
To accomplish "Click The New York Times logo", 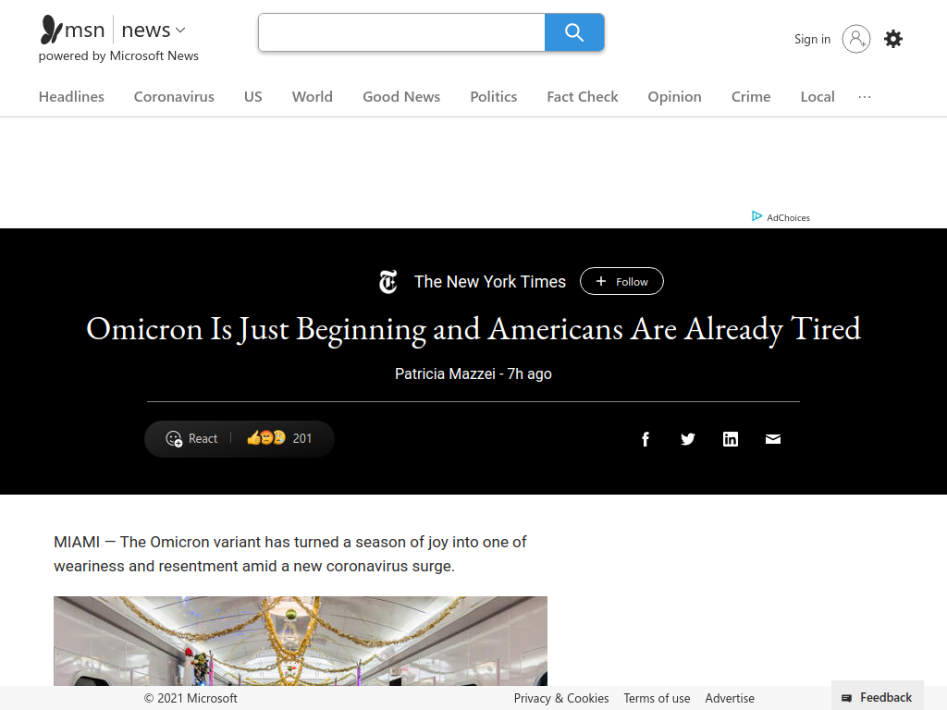I will coord(388,282).
